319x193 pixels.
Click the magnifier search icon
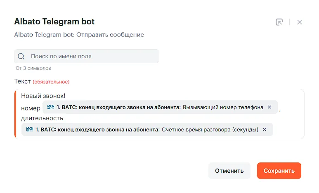(21, 56)
